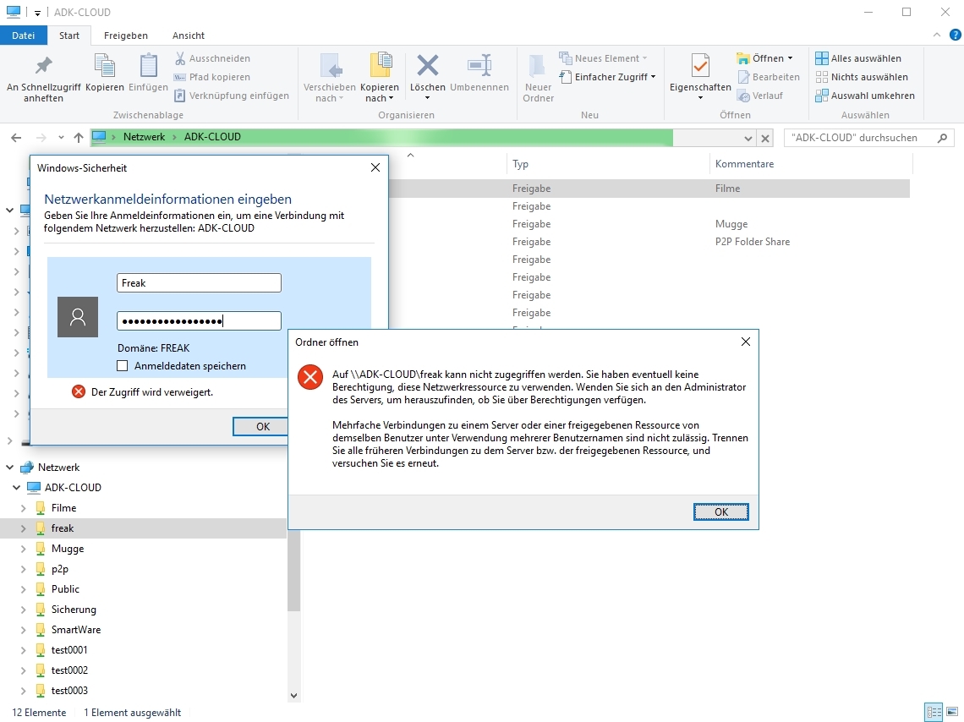Open address bar history dropdown
The height and width of the screenshot is (722, 964).
click(748, 139)
